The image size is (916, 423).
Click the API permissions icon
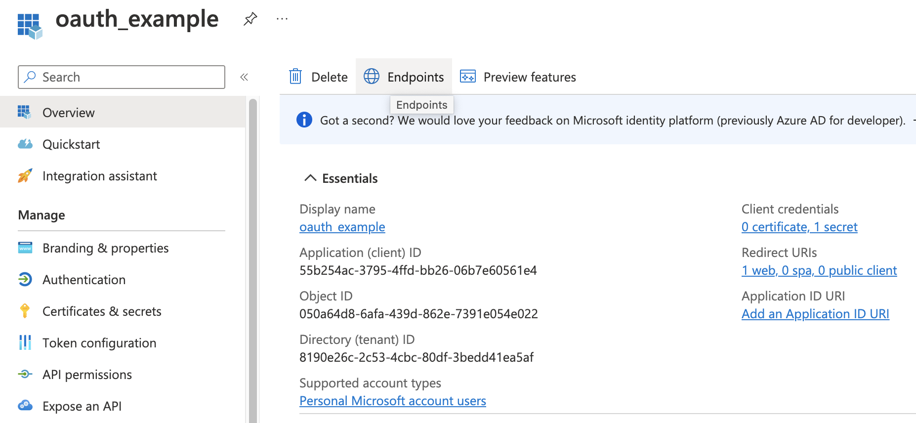(25, 374)
